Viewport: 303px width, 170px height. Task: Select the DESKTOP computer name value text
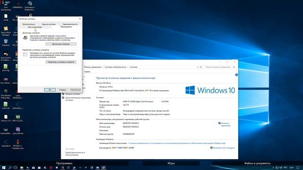pos(131,123)
